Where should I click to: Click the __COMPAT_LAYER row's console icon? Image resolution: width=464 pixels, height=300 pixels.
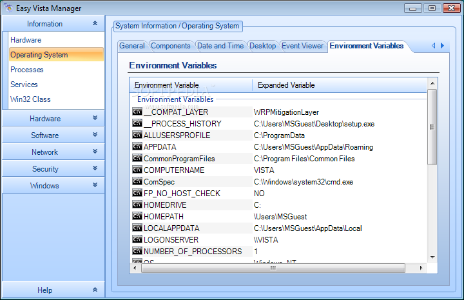(x=137, y=112)
